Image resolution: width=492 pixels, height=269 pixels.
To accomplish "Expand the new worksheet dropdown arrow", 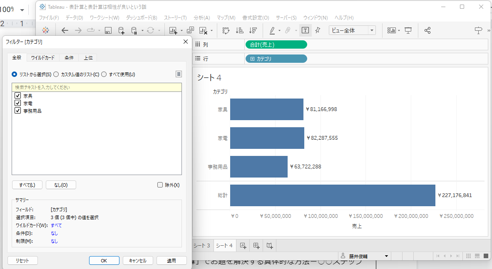I will pos(181,31).
